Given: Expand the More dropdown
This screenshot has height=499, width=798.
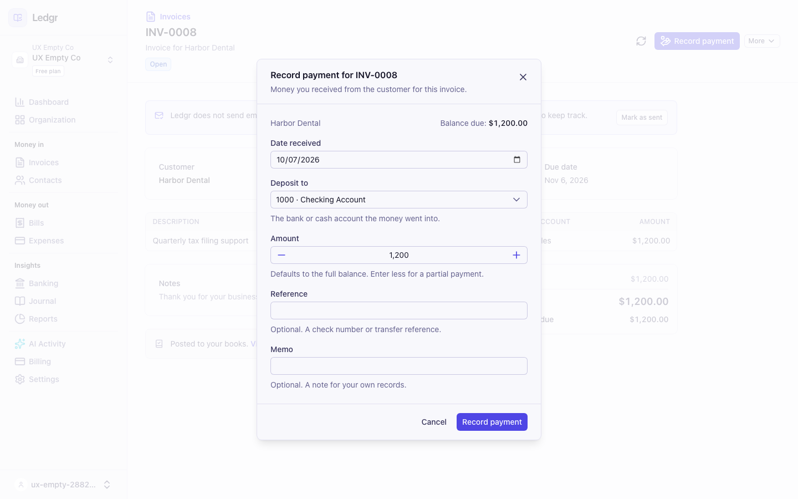Looking at the screenshot, I should click(x=762, y=41).
